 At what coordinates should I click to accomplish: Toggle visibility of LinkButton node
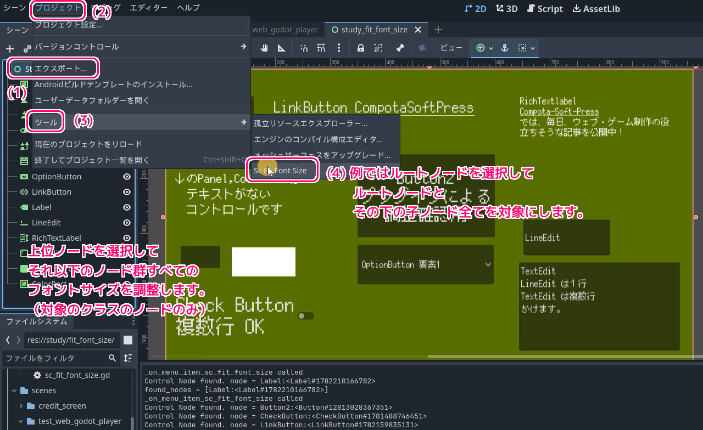(127, 192)
